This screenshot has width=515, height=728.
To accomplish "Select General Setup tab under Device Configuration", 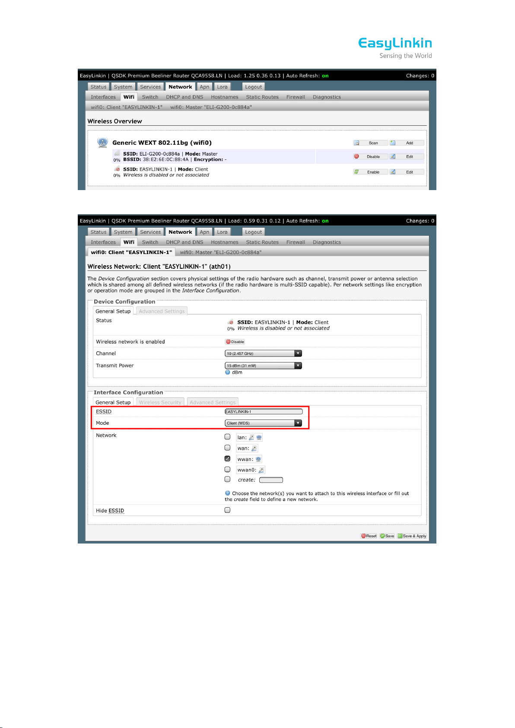I will (113, 311).
